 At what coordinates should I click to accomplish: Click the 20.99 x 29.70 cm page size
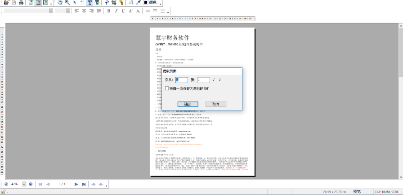[335, 192]
